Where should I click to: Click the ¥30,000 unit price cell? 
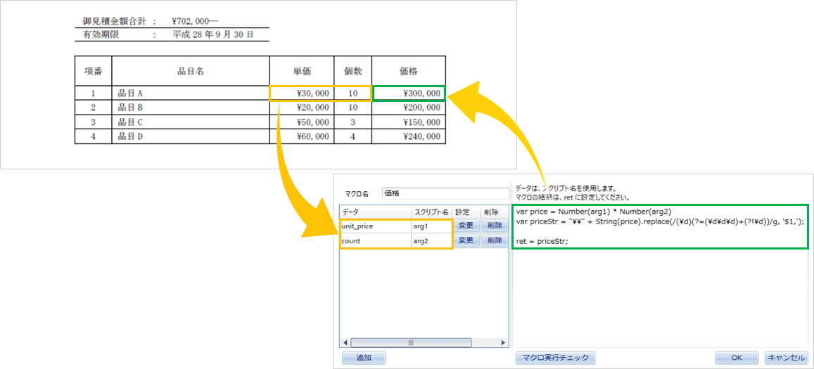[x=302, y=93]
